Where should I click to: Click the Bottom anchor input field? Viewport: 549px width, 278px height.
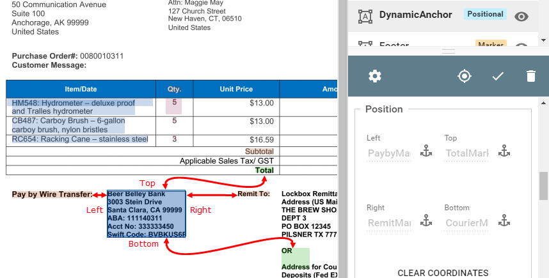click(466, 223)
